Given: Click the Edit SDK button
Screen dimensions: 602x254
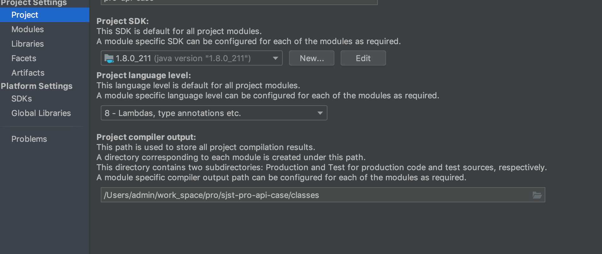Looking at the screenshot, I should pos(363,58).
